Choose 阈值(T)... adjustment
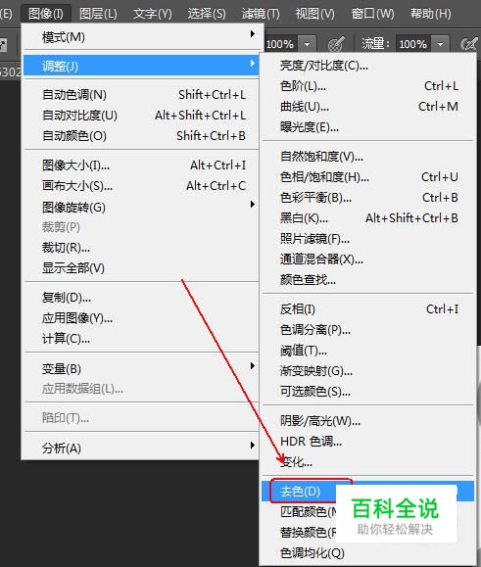481x567 pixels. coord(367,351)
